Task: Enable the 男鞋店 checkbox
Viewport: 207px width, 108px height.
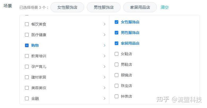Action: point(117,64)
